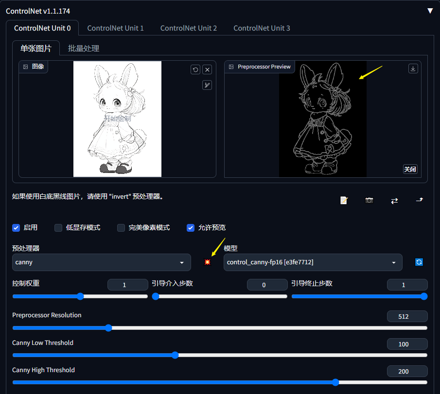Click the curved arrow send dimensions icon
440x394 pixels.
click(420, 200)
